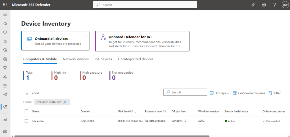This screenshot has width=290, height=137.
Task: Expand the 30 Days time range dropdown
Action: coord(219,93)
